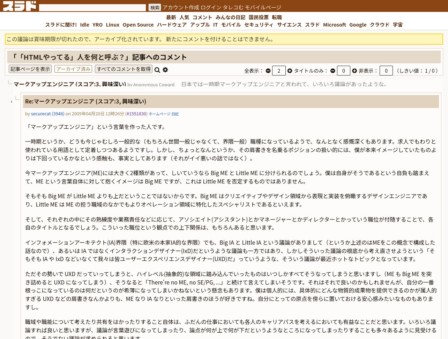This screenshot has width=448, height=339.
Task: Open securecat (3946) user profile
Action: [47, 114]
